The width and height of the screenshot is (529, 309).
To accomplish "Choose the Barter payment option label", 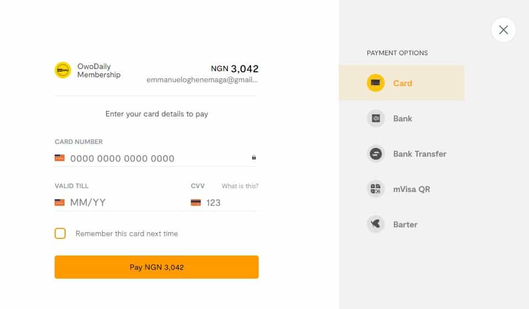I will coord(405,225).
